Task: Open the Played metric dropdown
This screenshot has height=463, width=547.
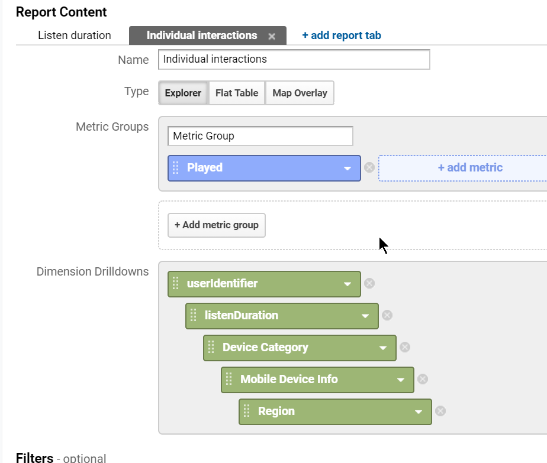Action: click(347, 168)
